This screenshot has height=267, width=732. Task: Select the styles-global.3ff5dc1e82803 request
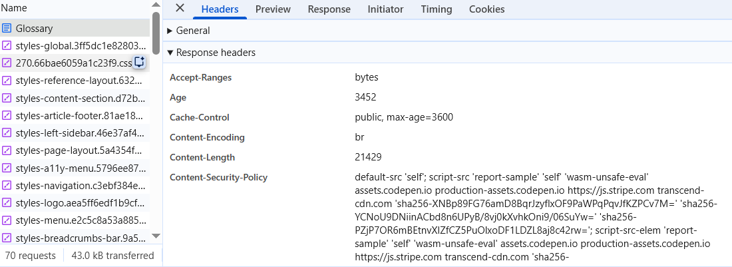point(75,46)
